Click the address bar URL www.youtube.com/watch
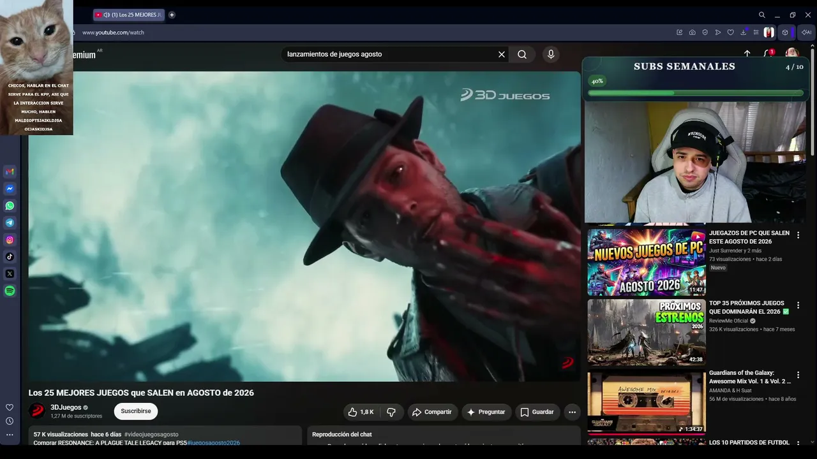 coord(113,33)
